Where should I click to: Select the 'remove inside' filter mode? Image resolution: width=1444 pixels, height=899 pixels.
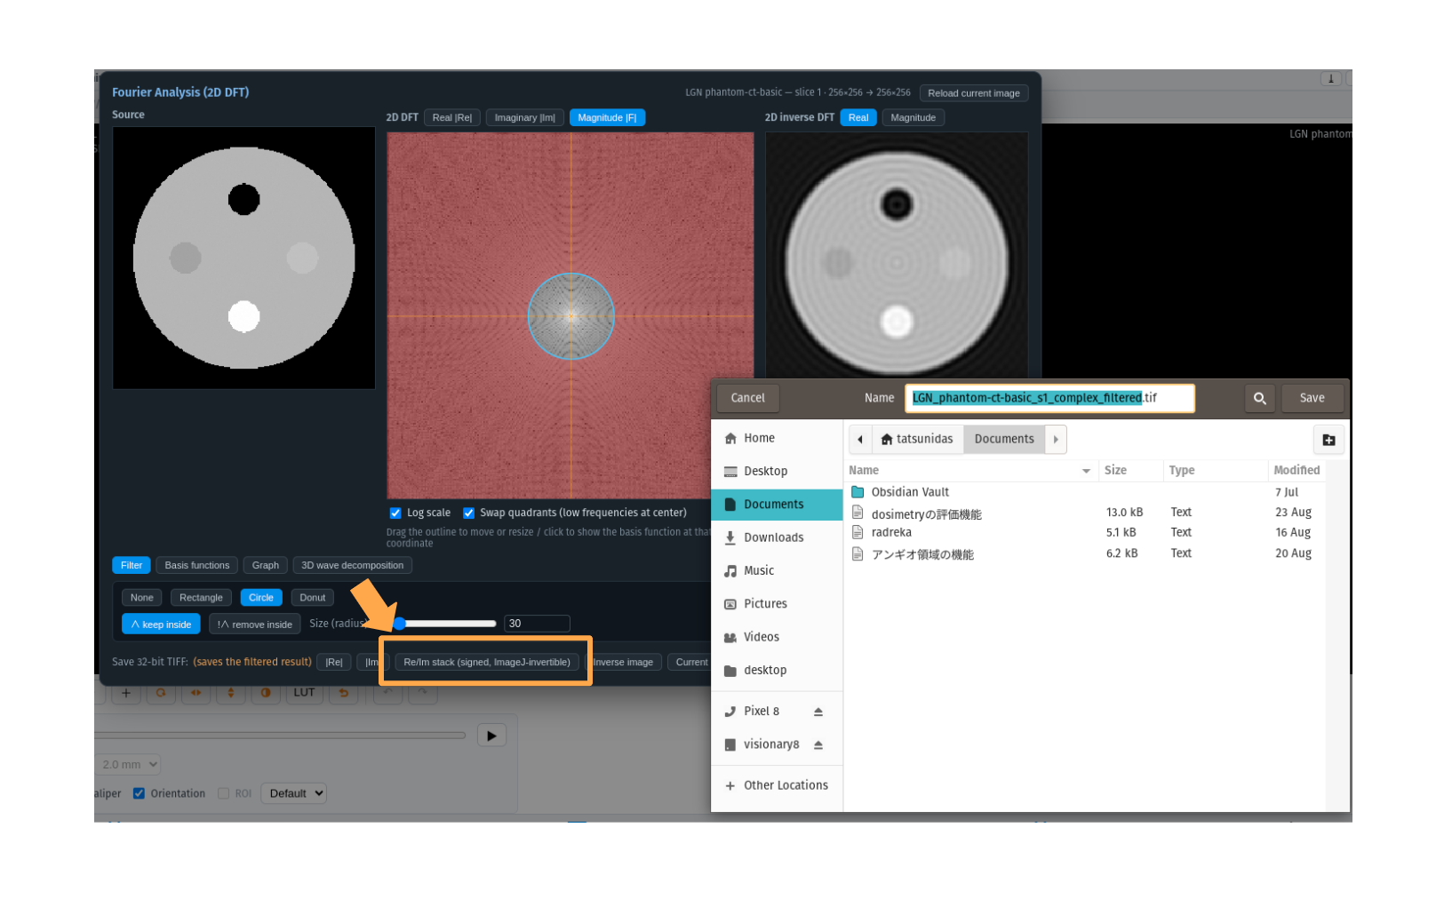[254, 625]
